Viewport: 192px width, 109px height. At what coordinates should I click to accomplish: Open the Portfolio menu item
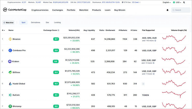71,10
